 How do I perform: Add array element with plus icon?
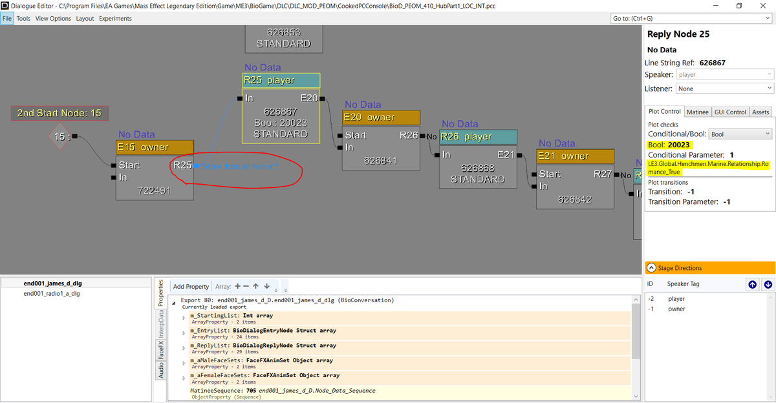click(x=237, y=286)
